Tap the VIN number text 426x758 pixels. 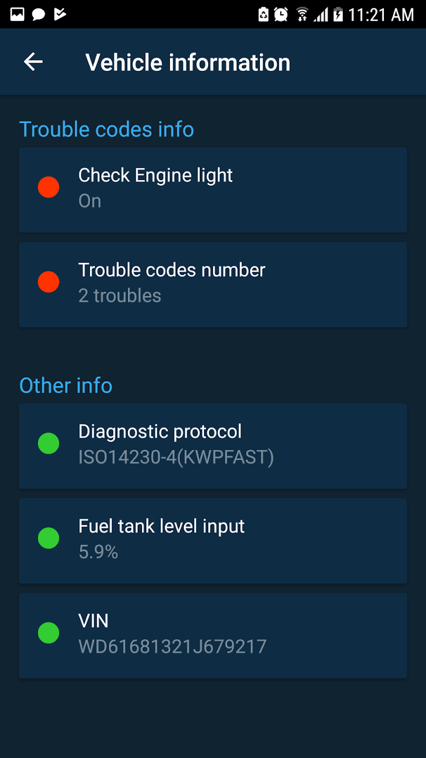tap(173, 646)
